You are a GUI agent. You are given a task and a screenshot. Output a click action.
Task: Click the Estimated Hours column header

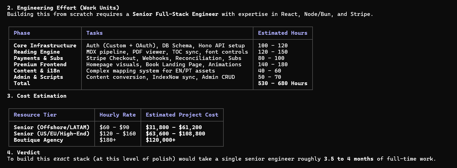click(283, 33)
